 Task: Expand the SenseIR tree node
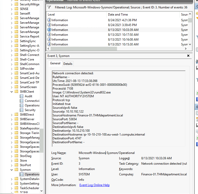click(x=11, y=14)
